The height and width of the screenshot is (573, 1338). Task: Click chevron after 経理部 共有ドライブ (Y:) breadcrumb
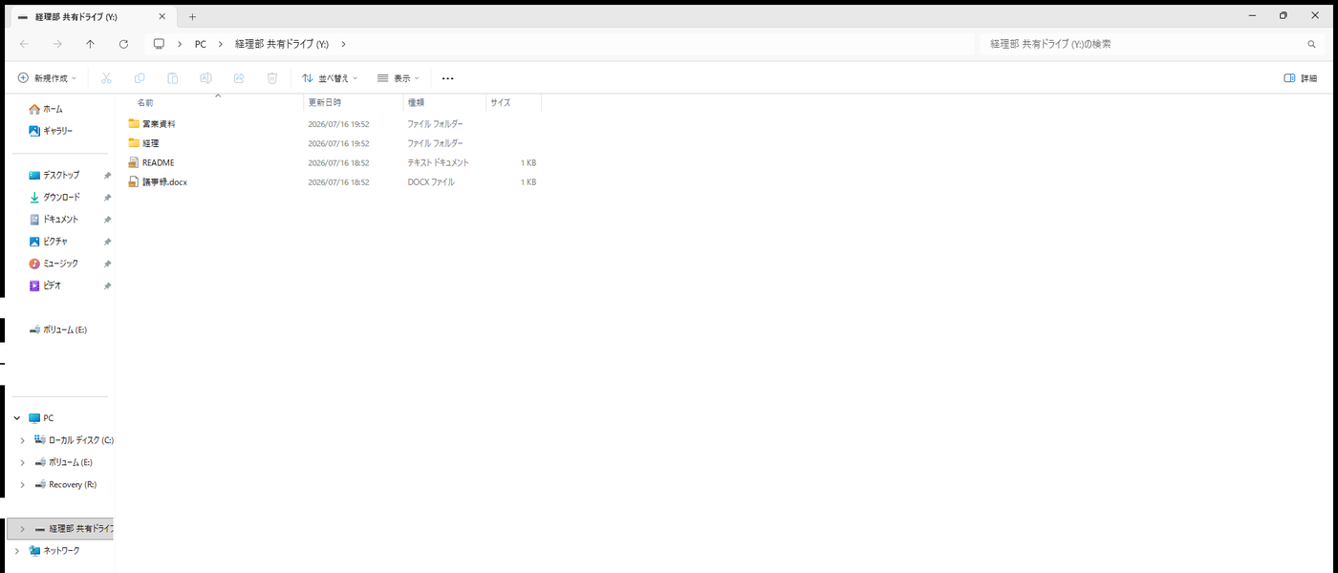tap(343, 44)
